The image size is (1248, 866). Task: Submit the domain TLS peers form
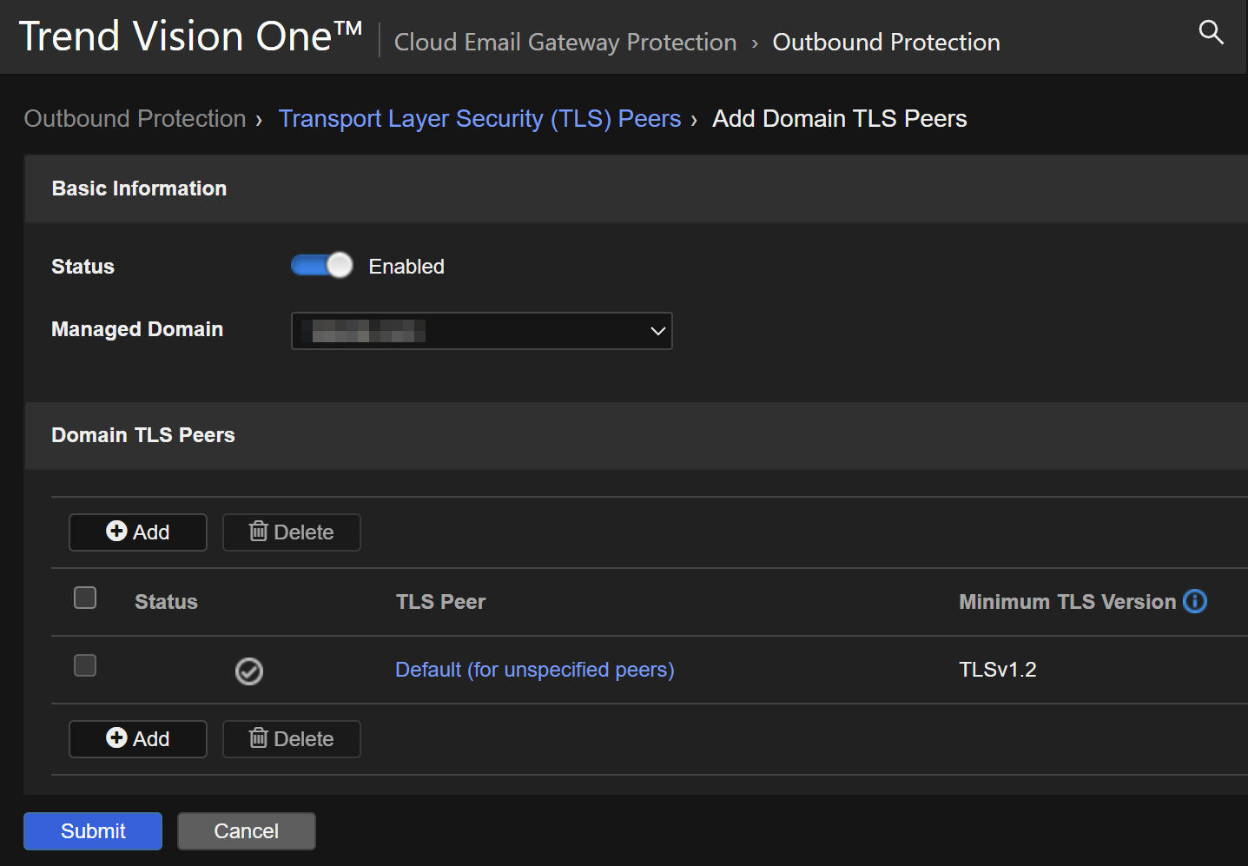tap(93, 831)
